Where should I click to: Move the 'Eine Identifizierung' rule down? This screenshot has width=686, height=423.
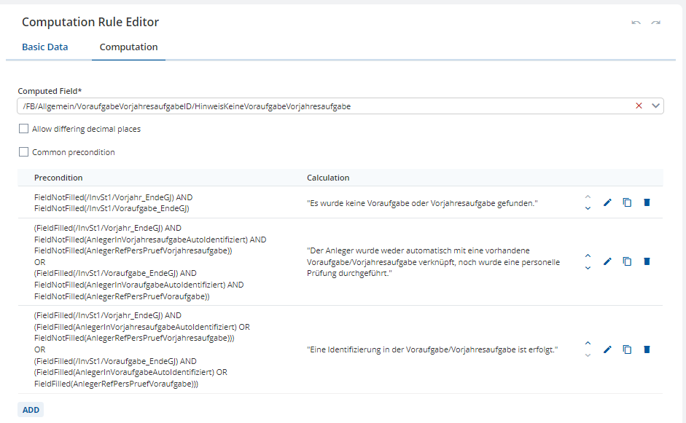coord(588,355)
